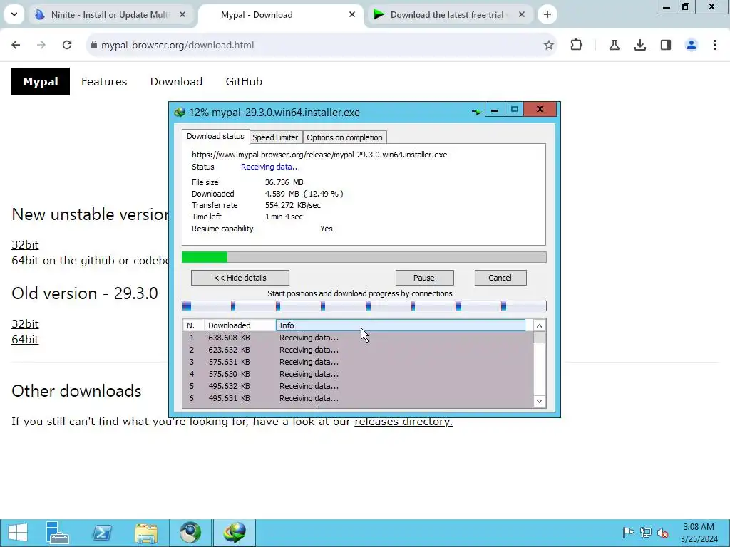Click 32bit link under Old version 29.3.0
This screenshot has width=730, height=547.
coord(25,324)
